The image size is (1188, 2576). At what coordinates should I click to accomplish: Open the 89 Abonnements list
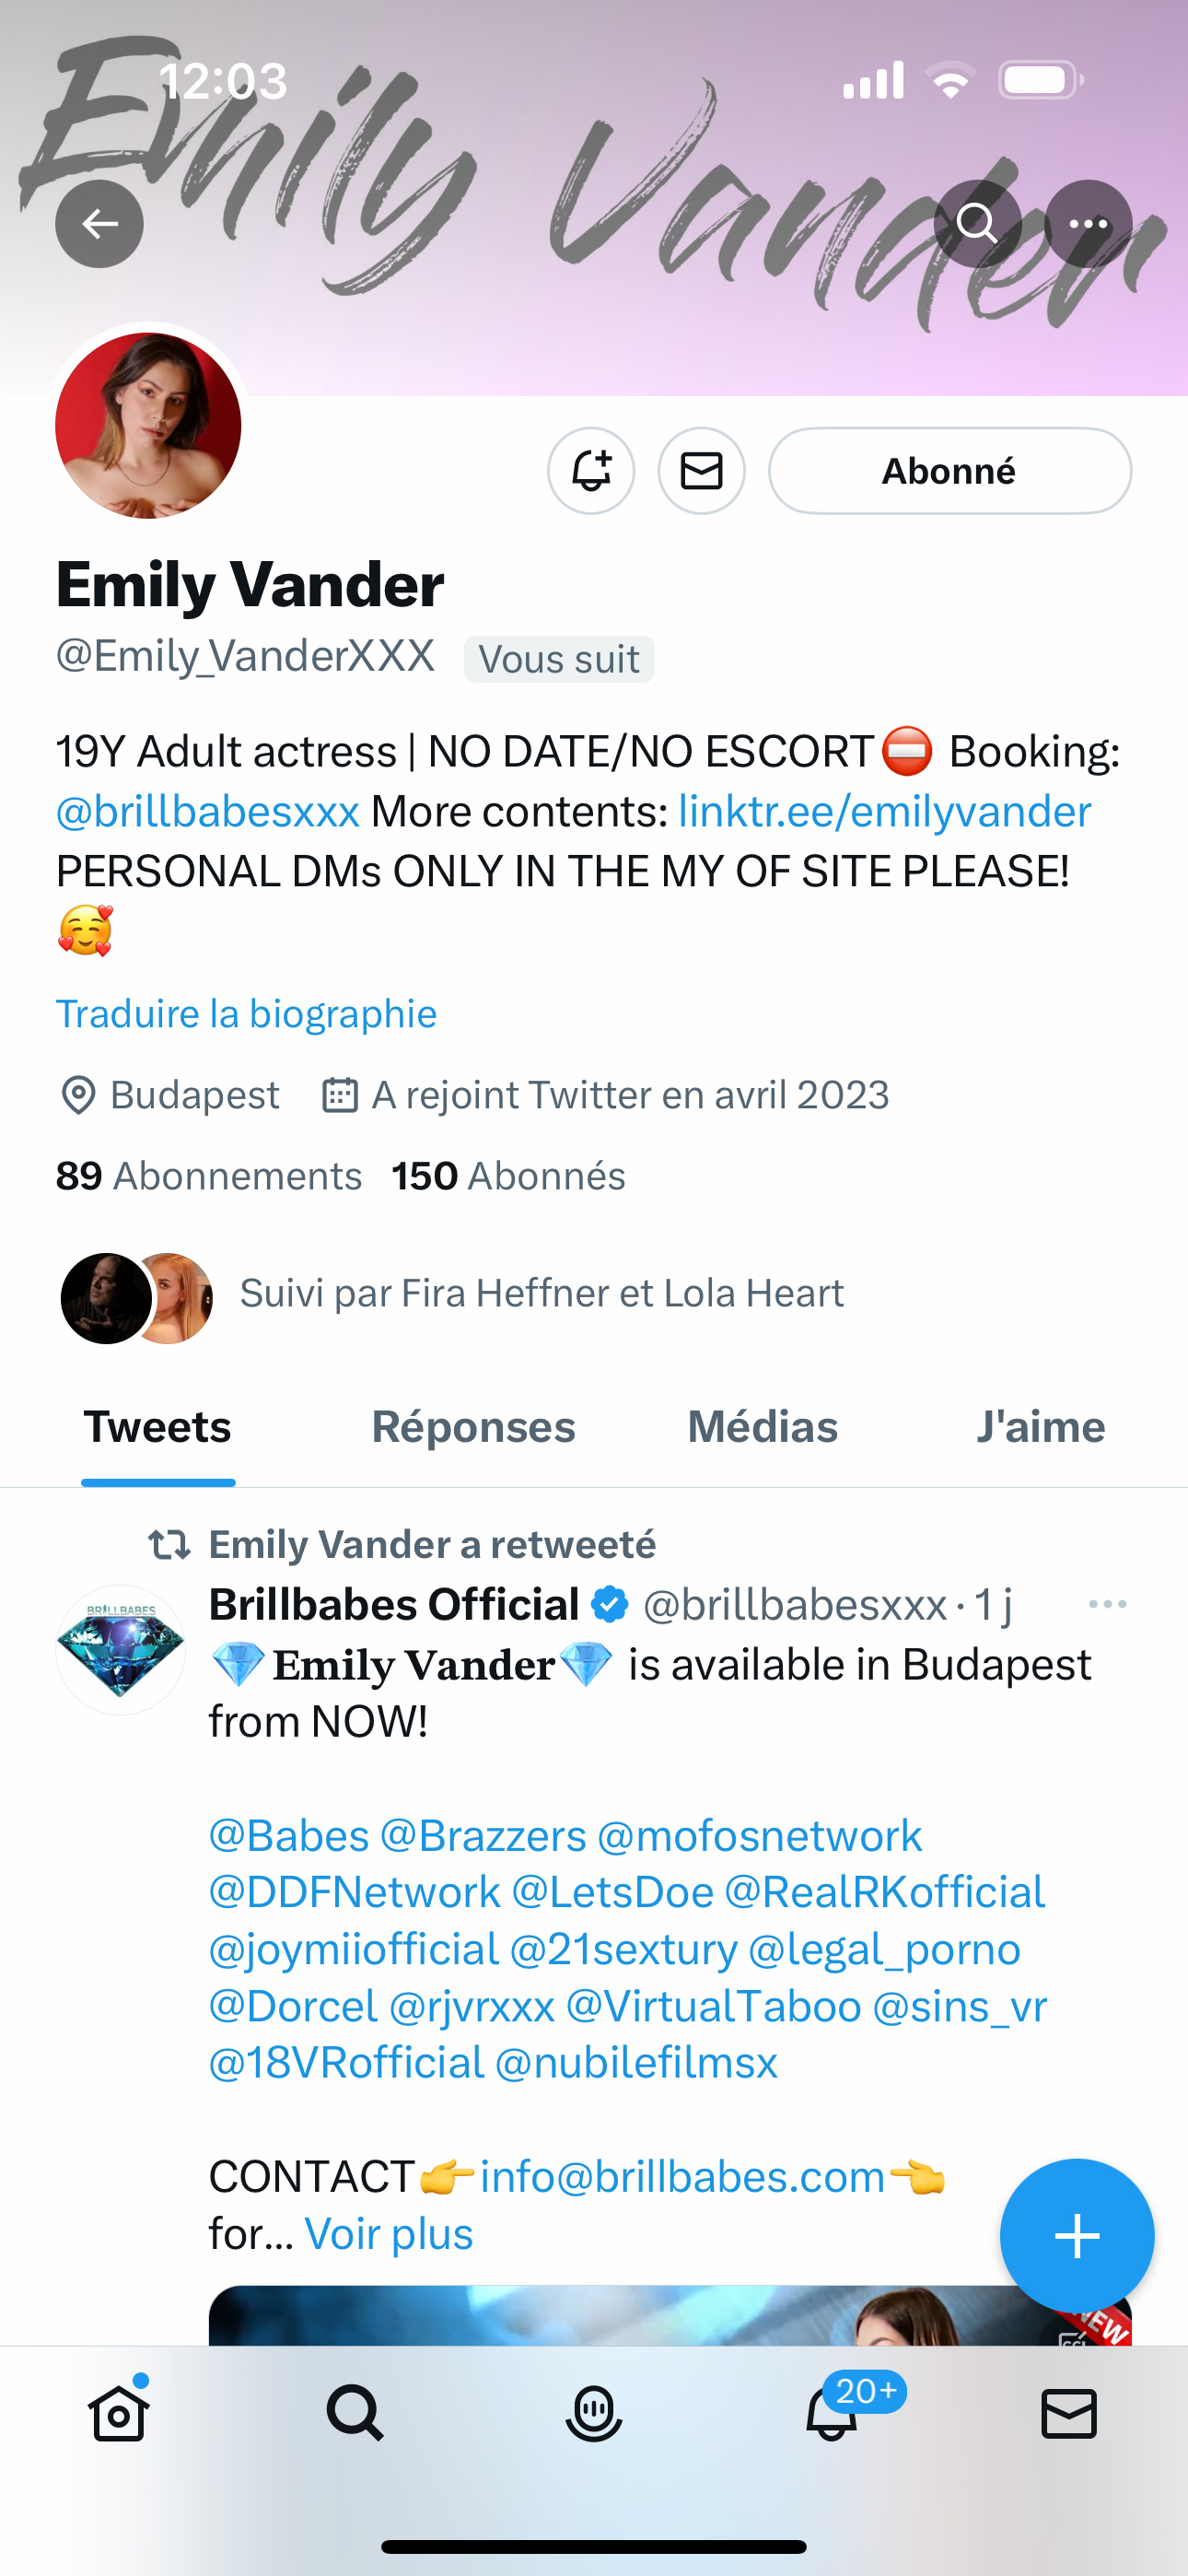[x=208, y=1176]
